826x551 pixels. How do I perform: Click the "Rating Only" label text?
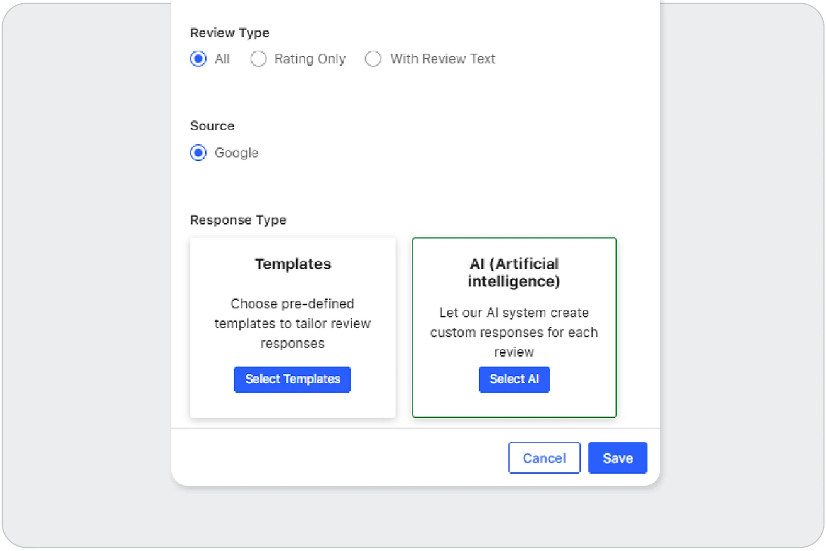click(x=309, y=59)
